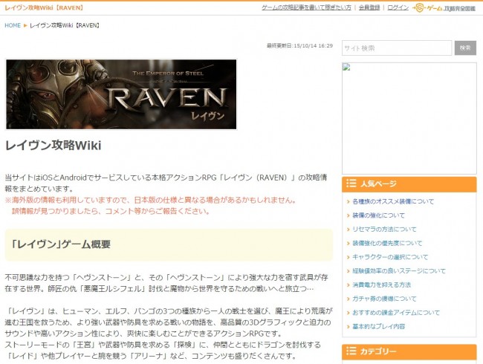Click the RAVEN banner image

coord(121,94)
